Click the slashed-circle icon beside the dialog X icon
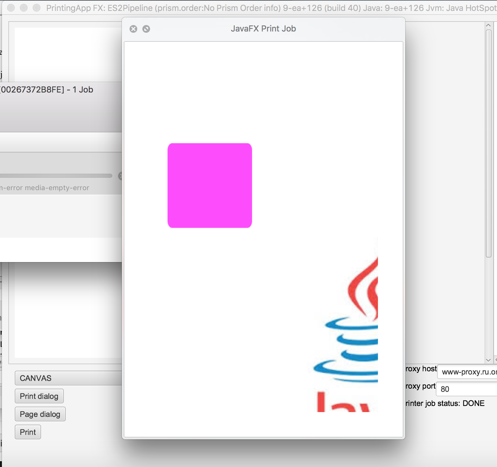This screenshot has width=497, height=467. [x=146, y=29]
